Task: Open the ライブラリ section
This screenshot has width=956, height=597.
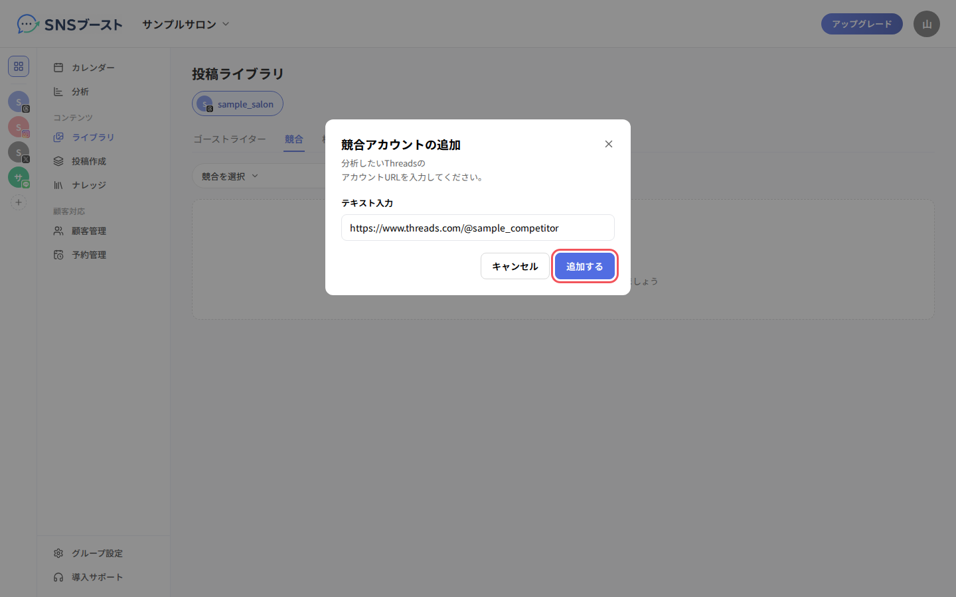Action: click(x=104, y=137)
